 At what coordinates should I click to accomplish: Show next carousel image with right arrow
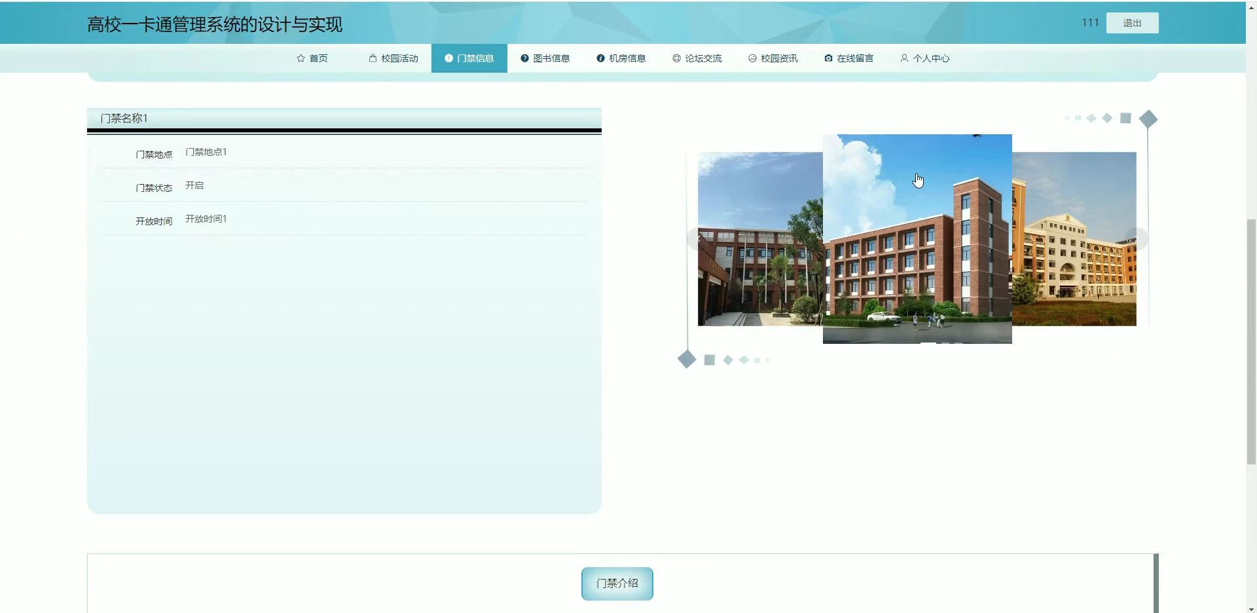pyautogui.click(x=1137, y=238)
